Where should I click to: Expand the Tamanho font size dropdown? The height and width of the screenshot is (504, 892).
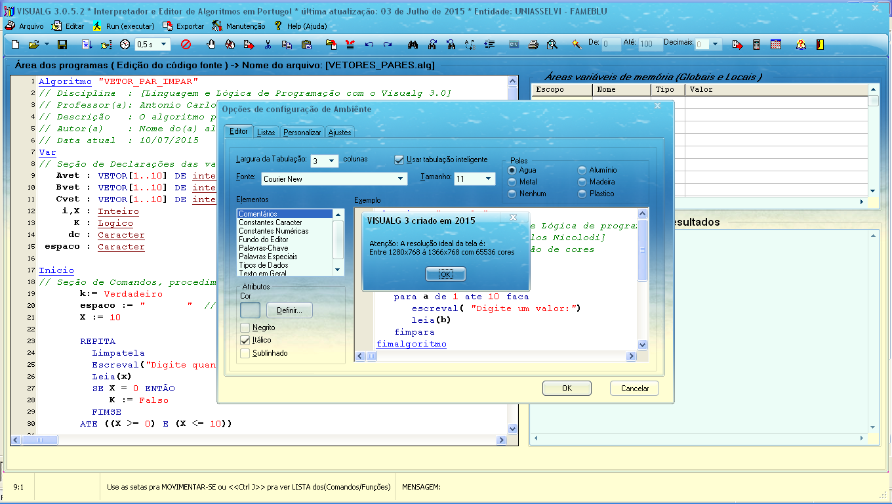[x=489, y=178]
